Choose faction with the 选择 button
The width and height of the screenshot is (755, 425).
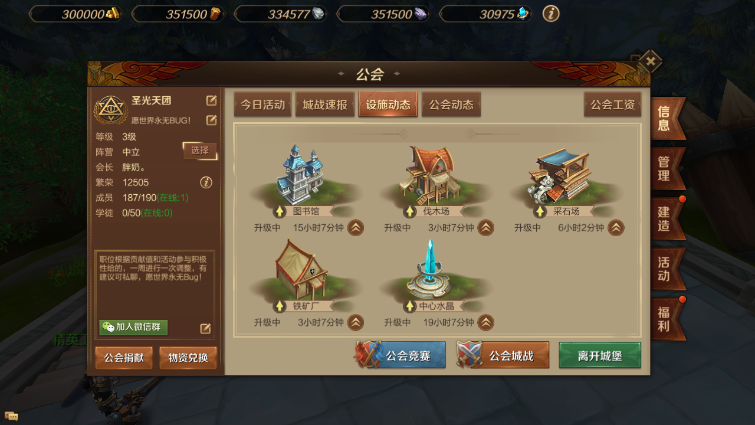tap(200, 151)
